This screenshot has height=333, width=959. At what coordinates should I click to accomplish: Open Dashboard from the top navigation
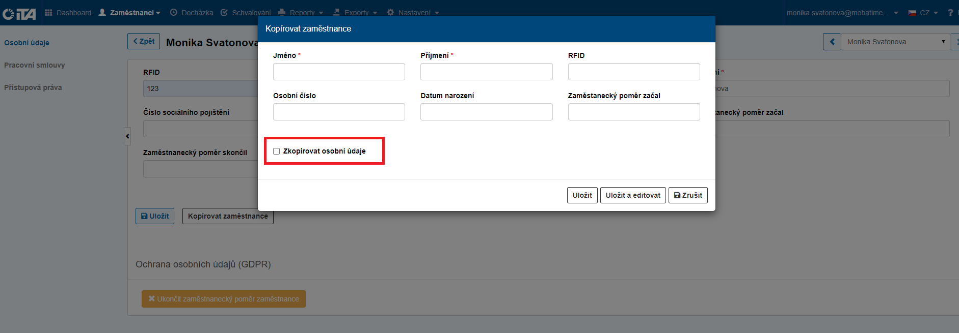(68, 13)
